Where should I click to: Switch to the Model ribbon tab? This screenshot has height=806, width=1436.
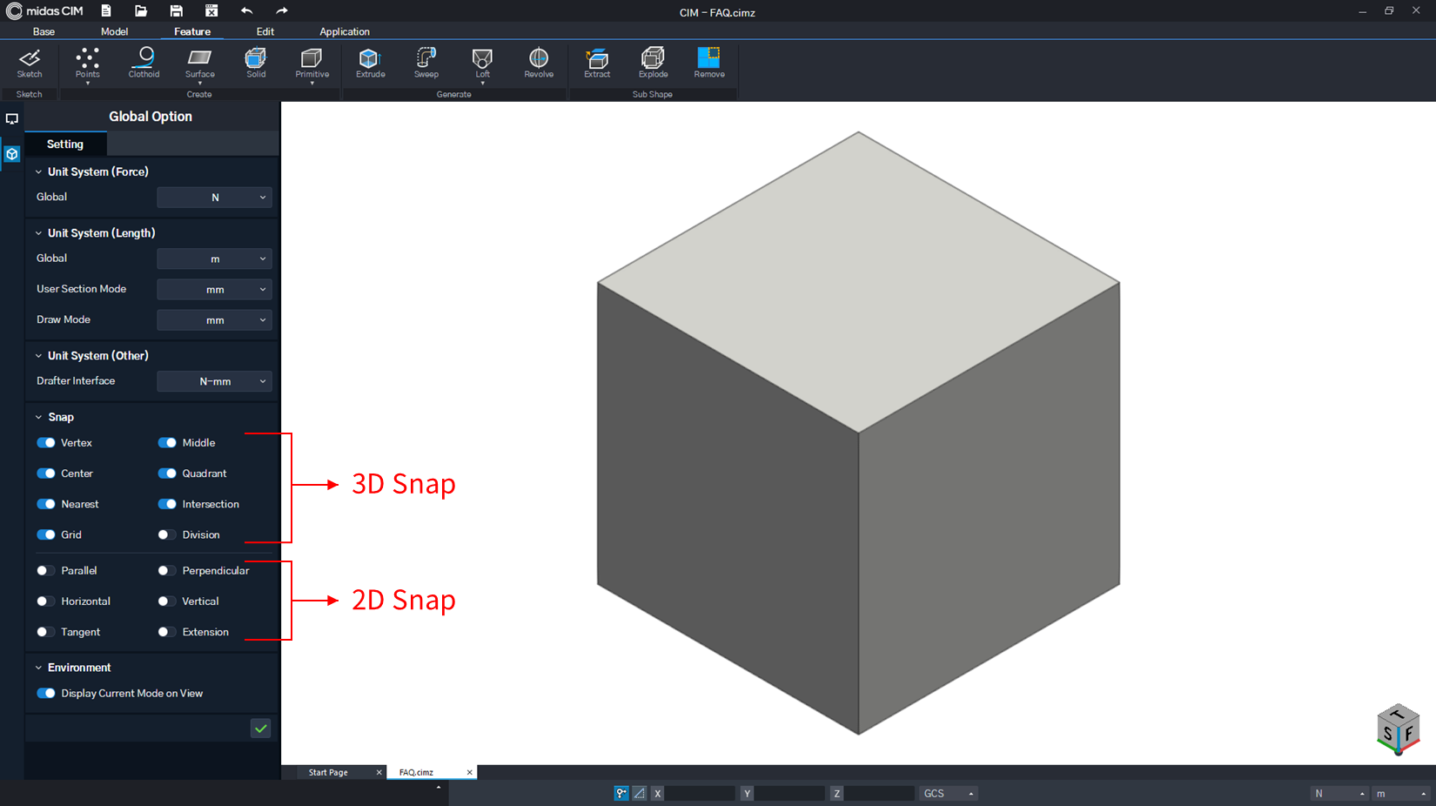click(x=114, y=31)
